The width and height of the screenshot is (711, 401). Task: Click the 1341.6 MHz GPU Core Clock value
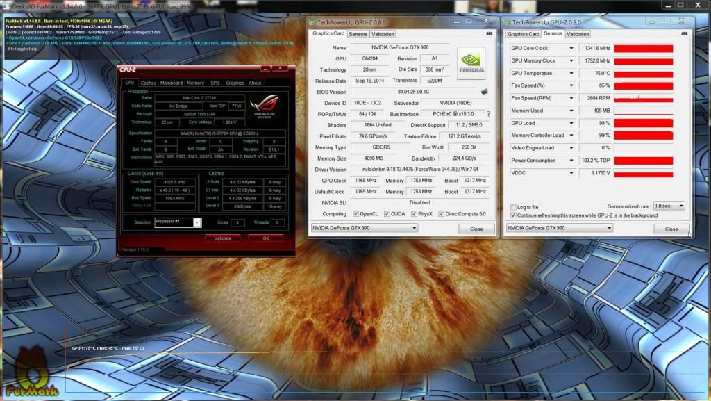pyautogui.click(x=596, y=48)
